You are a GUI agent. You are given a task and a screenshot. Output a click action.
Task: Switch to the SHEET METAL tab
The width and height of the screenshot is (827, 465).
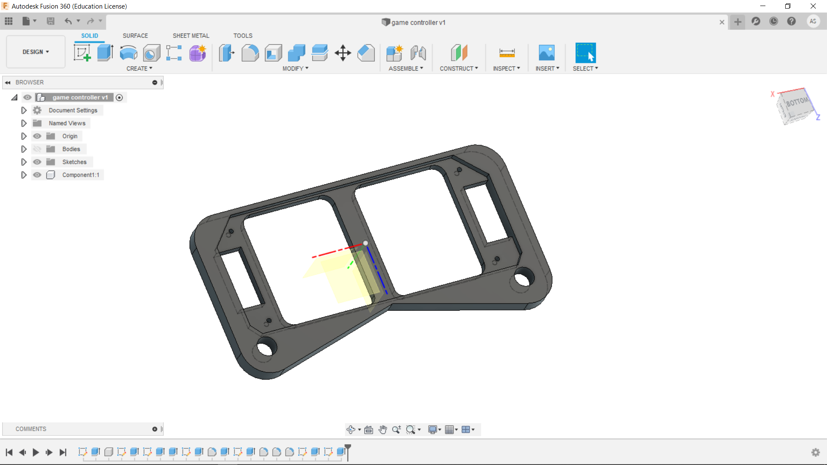tap(191, 36)
